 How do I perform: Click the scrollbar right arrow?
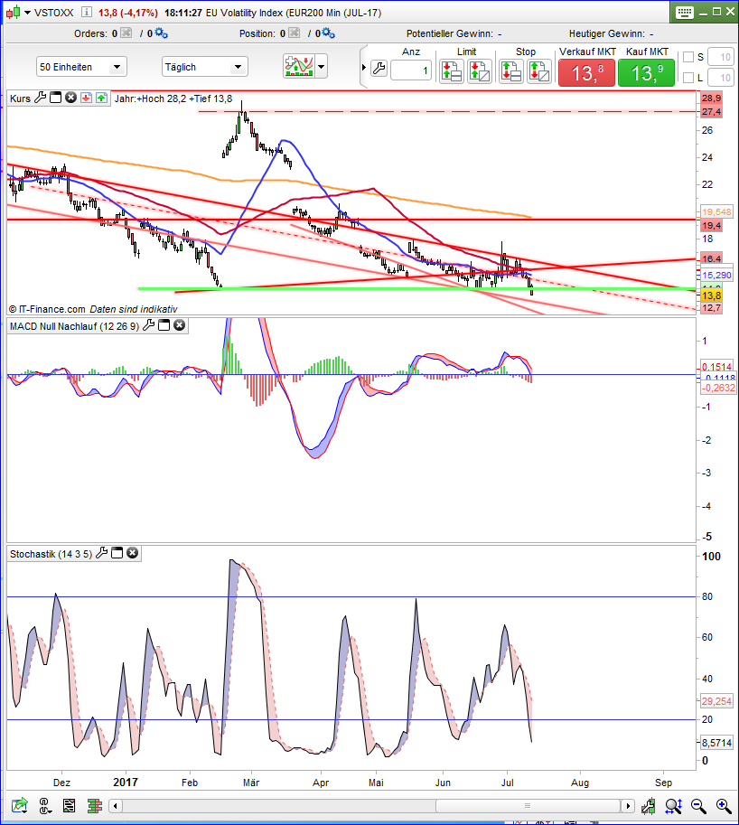point(627,805)
